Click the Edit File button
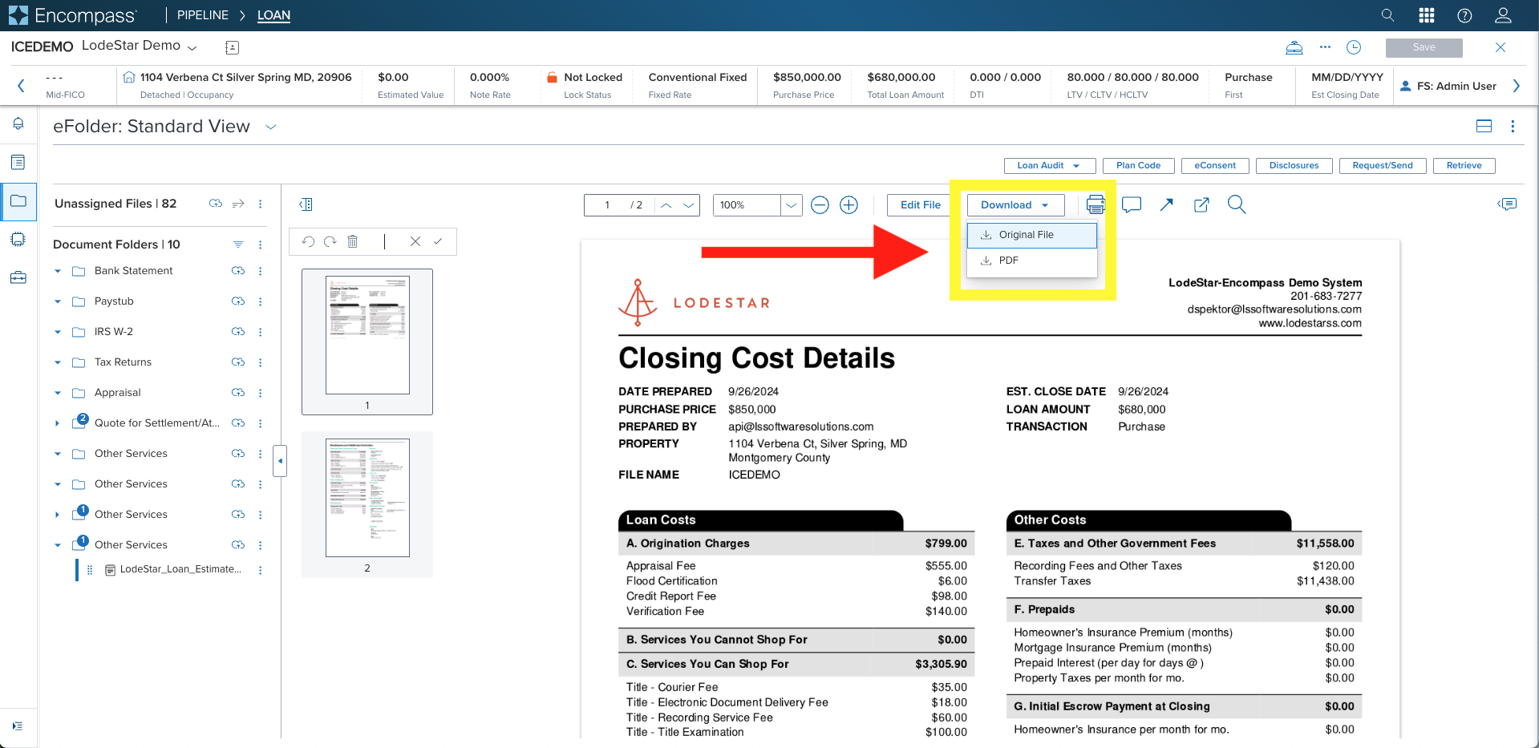The width and height of the screenshot is (1539, 748). click(920, 205)
